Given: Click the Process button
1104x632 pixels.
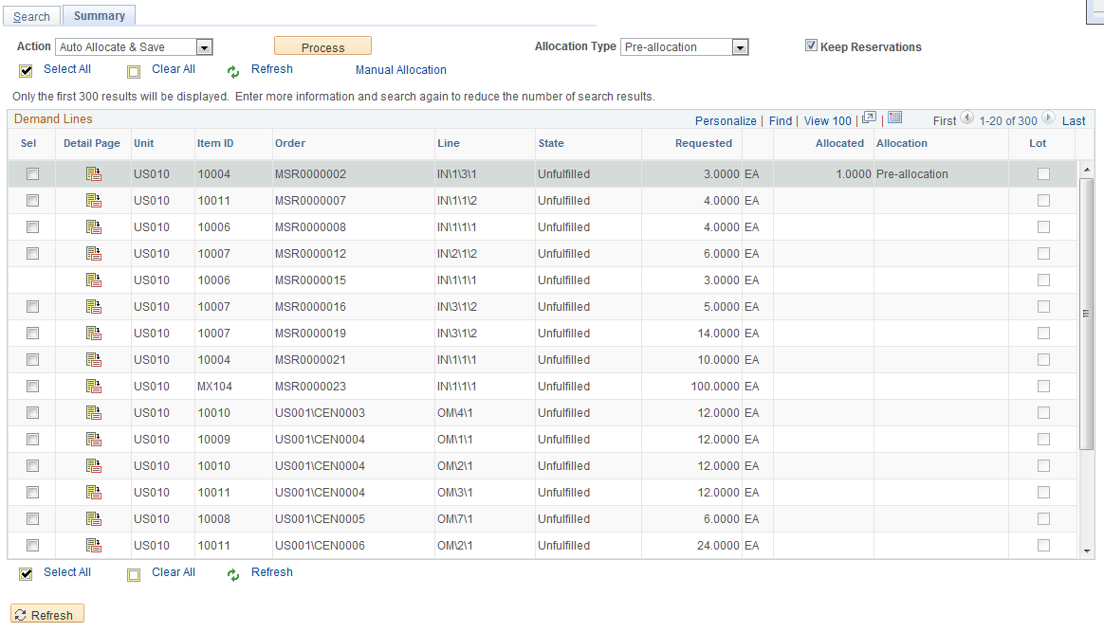Looking at the screenshot, I should pos(322,45).
